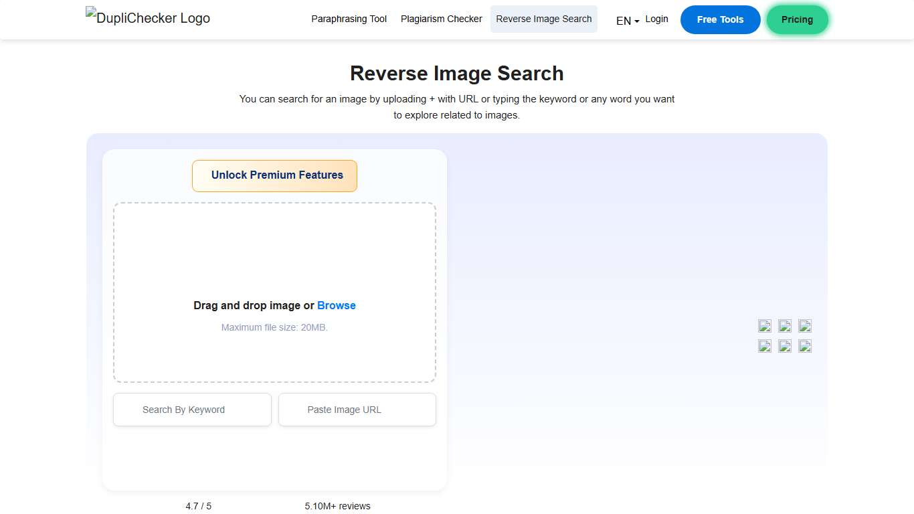Open the Paraphrasing Tool page
The height and width of the screenshot is (514, 914).
click(349, 19)
